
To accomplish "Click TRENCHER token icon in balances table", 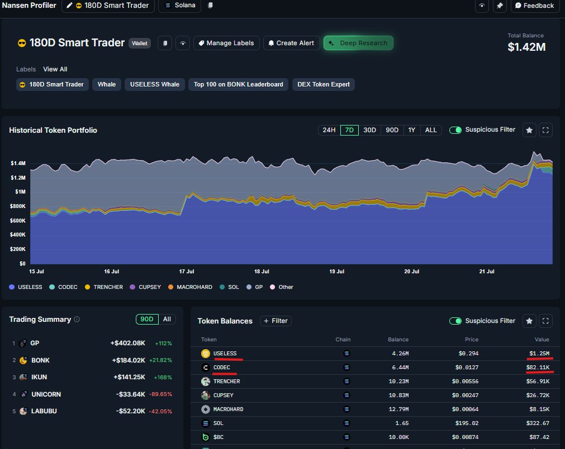I will (x=206, y=382).
